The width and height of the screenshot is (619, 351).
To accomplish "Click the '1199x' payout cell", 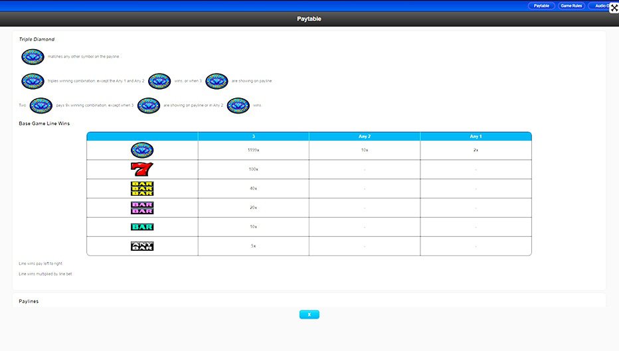I will (x=254, y=150).
